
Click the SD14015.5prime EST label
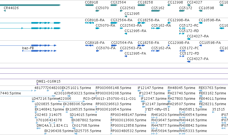[x=83, y=115]
